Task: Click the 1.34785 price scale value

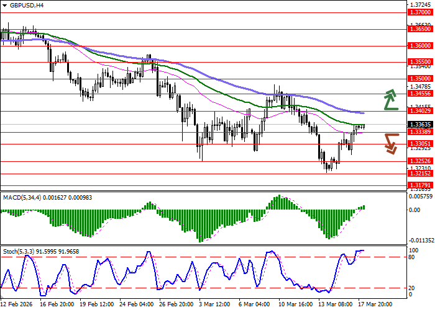Action: (x=421, y=87)
